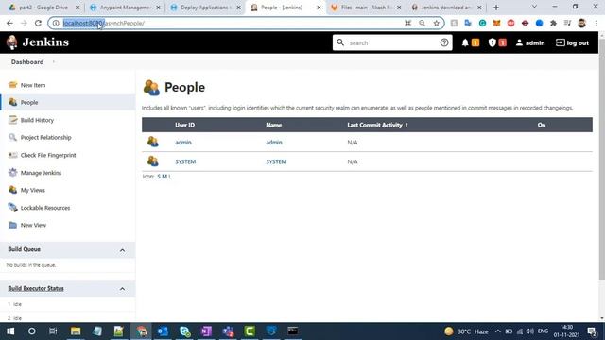Open browser extensions puzzle icon
This screenshot has height=340, width=605.
(x=553, y=23)
